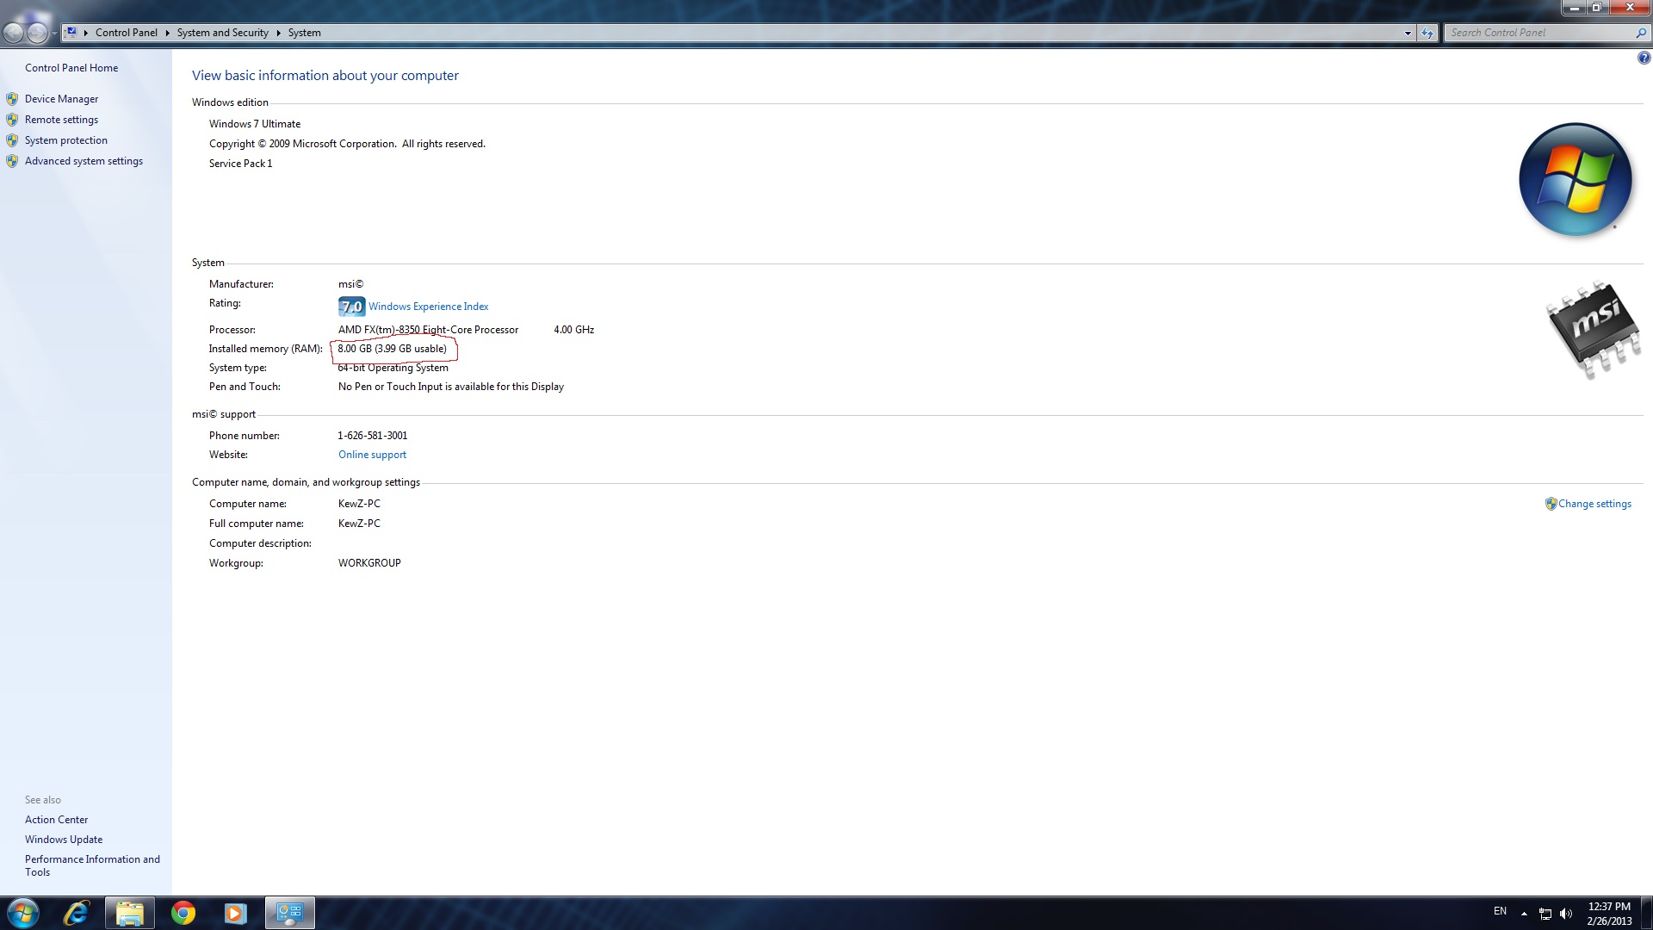1653x930 pixels.
Task: Navigate to System and Security breadcrumb
Action: [x=222, y=33]
